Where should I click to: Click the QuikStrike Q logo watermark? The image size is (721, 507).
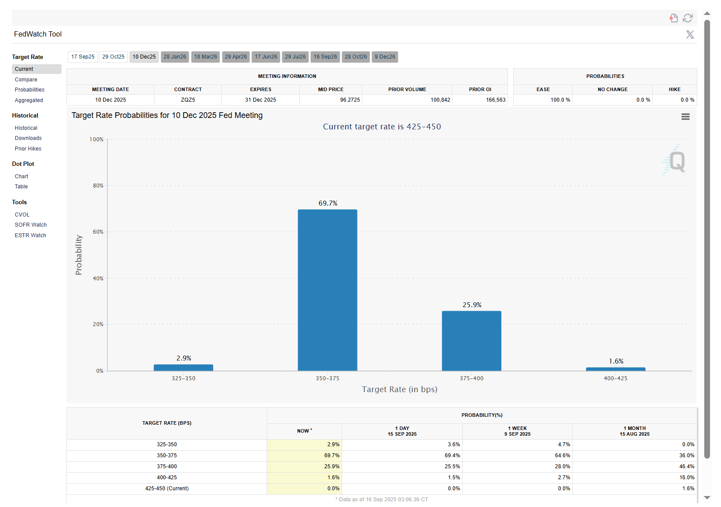click(x=674, y=162)
